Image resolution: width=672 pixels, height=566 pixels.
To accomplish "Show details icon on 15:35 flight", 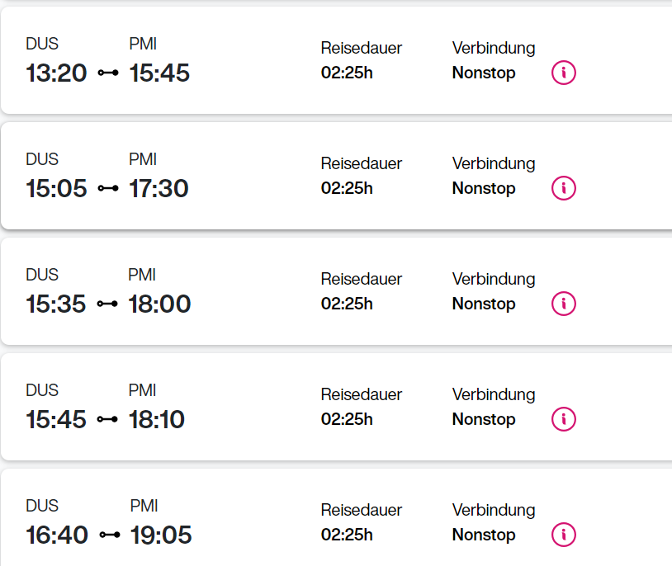I will [563, 304].
